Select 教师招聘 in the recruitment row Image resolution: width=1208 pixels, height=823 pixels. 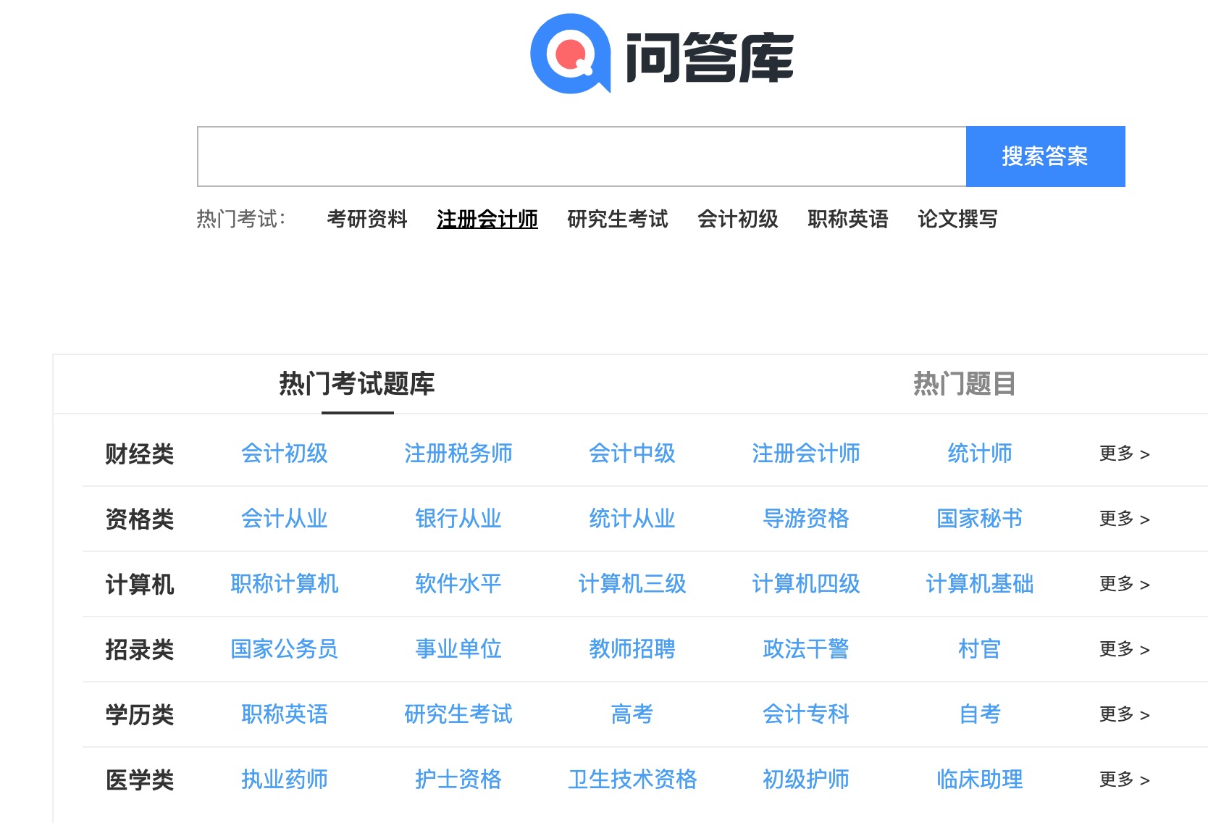(632, 650)
